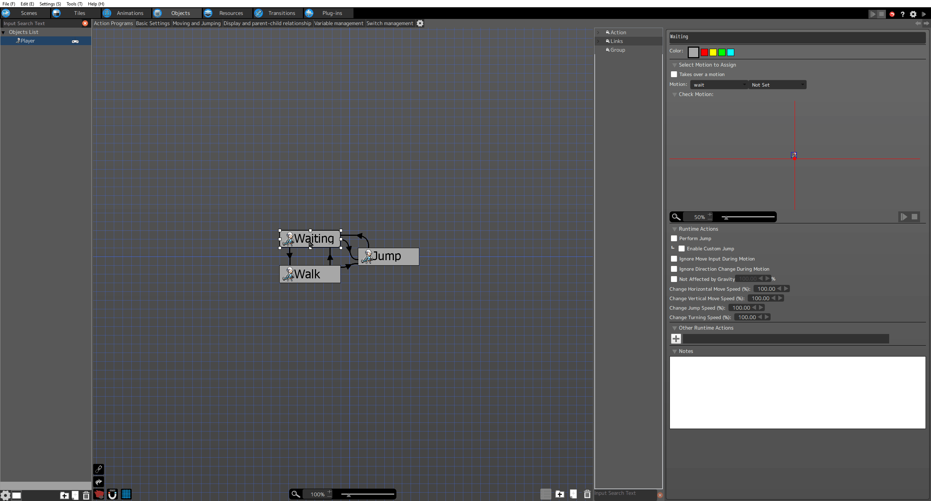Switch to Basic Settings tab
The image size is (931, 501).
coord(153,23)
